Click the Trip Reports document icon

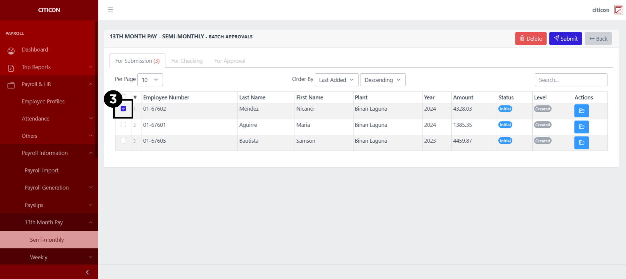coord(11,68)
